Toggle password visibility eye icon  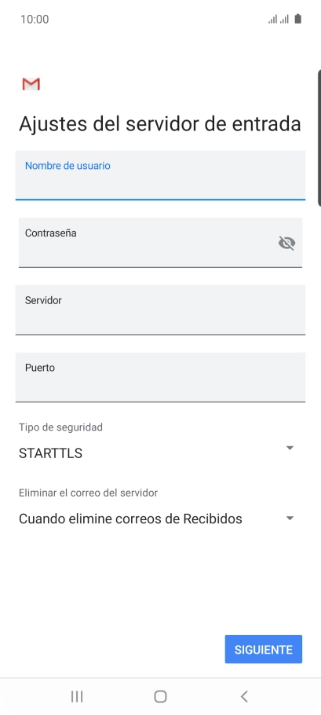click(x=286, y=243)
